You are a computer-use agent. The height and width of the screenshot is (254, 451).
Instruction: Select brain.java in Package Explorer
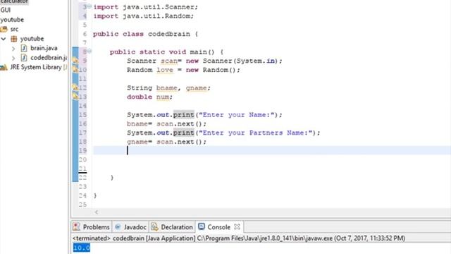44,48
